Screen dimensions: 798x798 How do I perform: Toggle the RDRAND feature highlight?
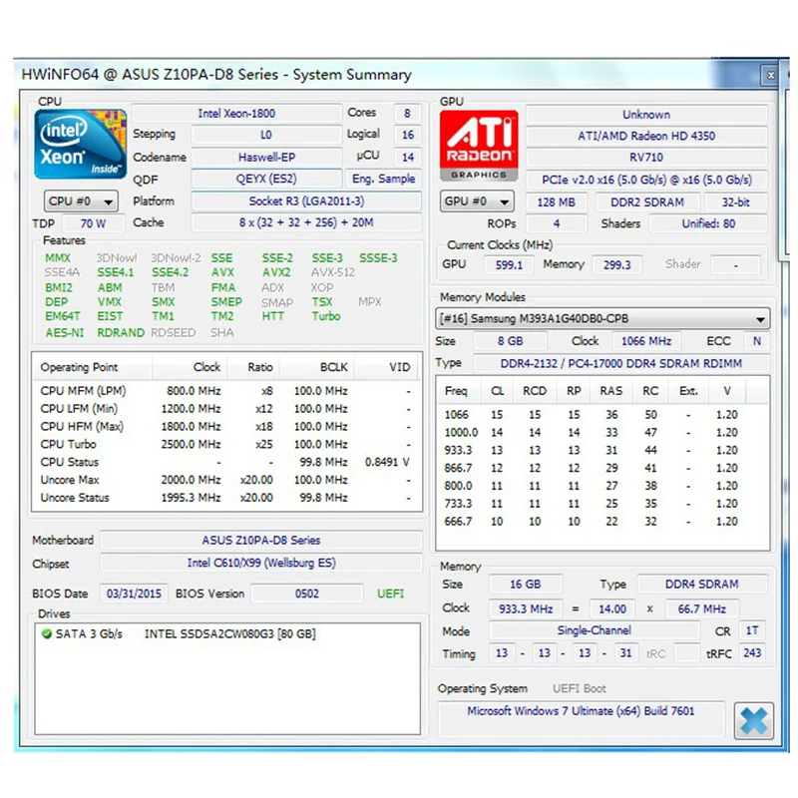tap(120, 332)
